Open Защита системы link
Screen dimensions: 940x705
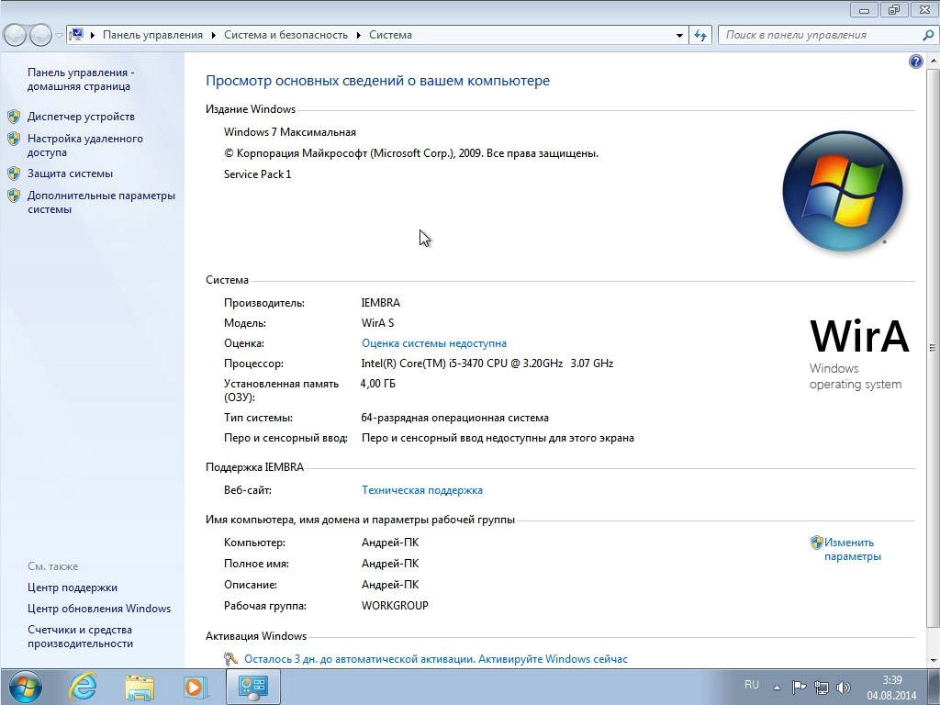[70, 173]
